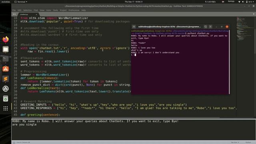
Task: Click Python syntax in status bar
Action: tap(248, 142)
